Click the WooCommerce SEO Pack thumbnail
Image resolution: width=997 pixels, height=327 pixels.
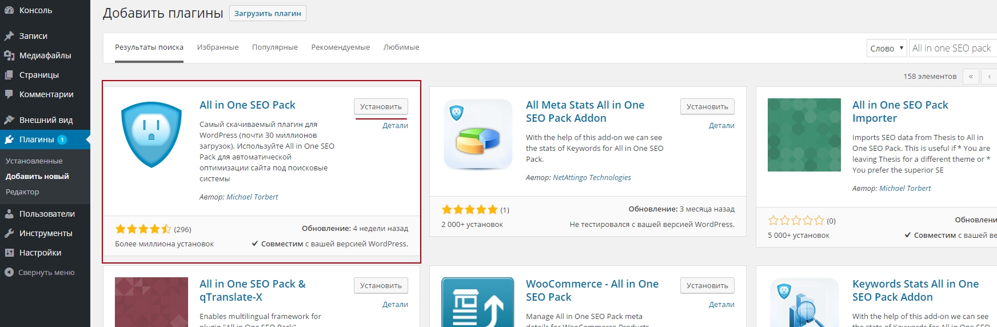tap(478, 302)
